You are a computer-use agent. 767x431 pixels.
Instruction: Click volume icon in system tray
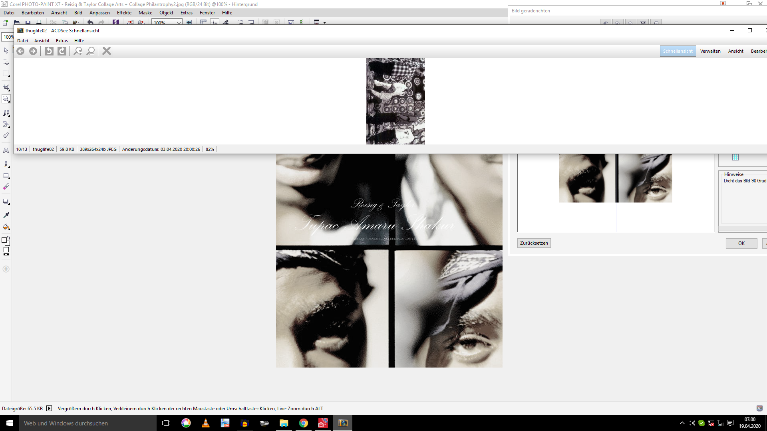tap(692, 423)
